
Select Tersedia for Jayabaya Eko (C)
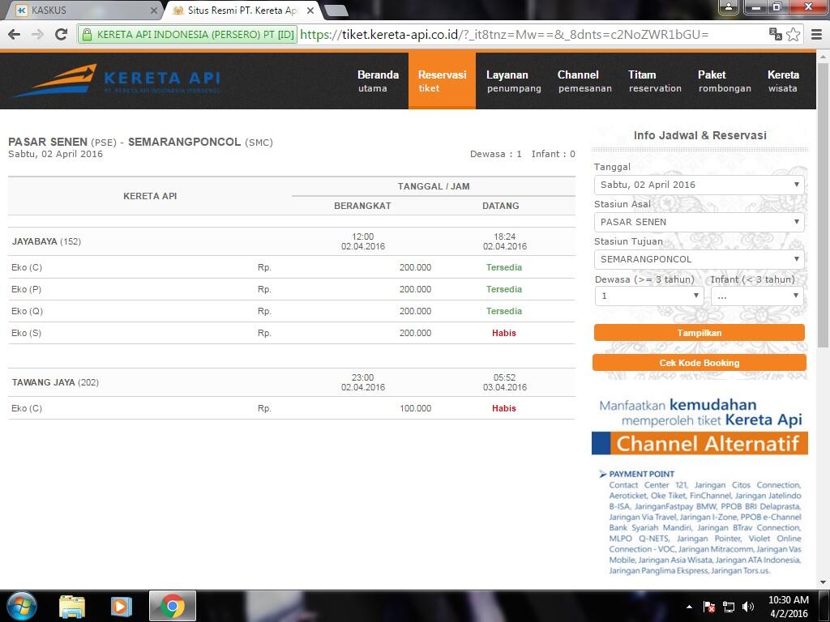[504, 267]
